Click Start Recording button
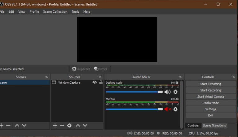 tap(210, 90)
